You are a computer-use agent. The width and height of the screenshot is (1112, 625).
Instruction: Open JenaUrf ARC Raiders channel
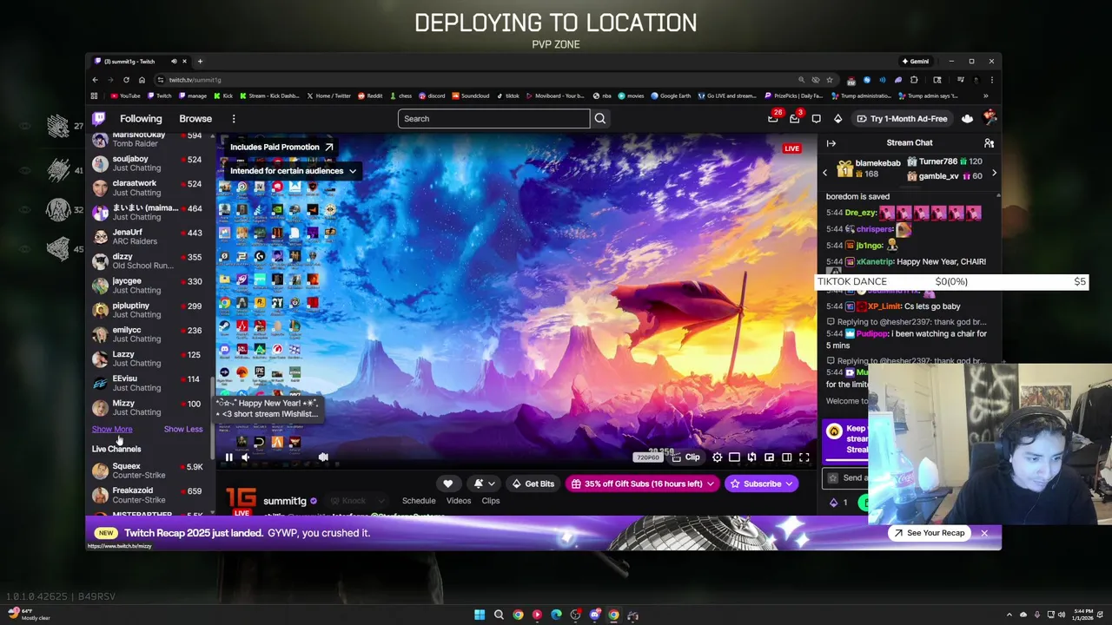pos(148,236)
